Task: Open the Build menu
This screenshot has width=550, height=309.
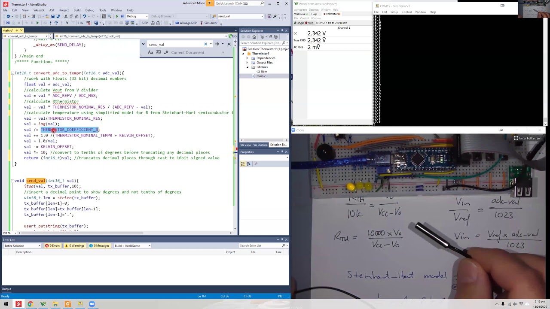Action: tap(77, 10)
